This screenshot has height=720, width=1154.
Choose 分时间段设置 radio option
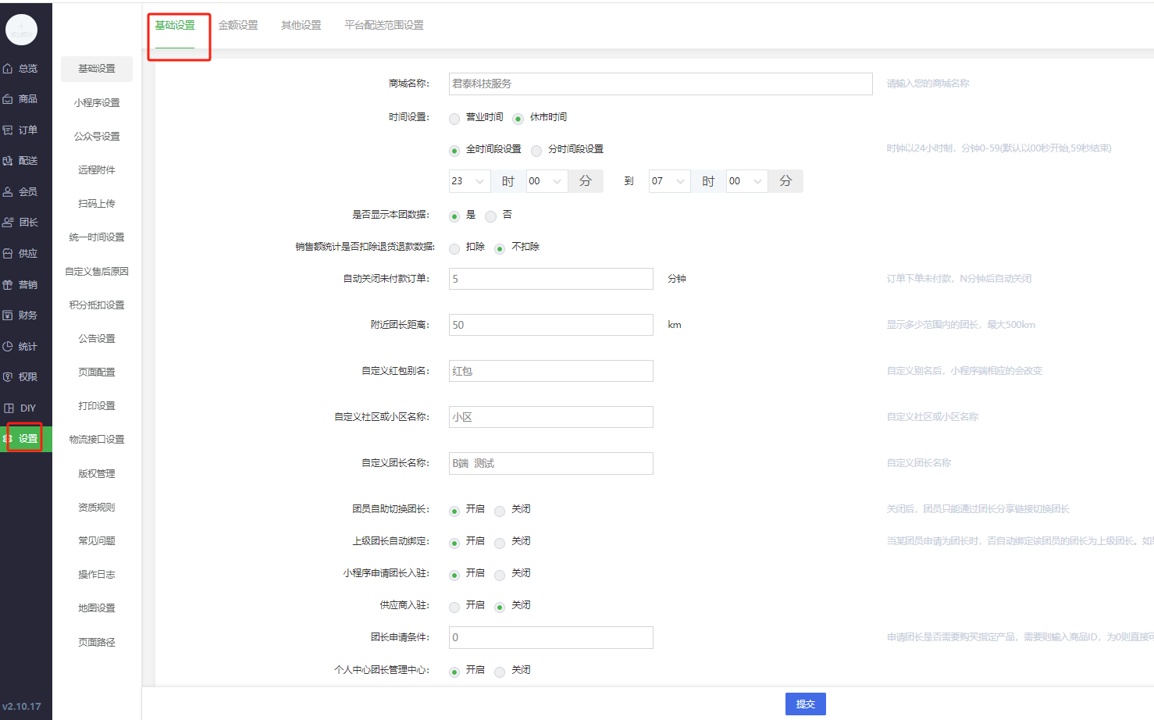pyautogui.click(x=536, y=151)
